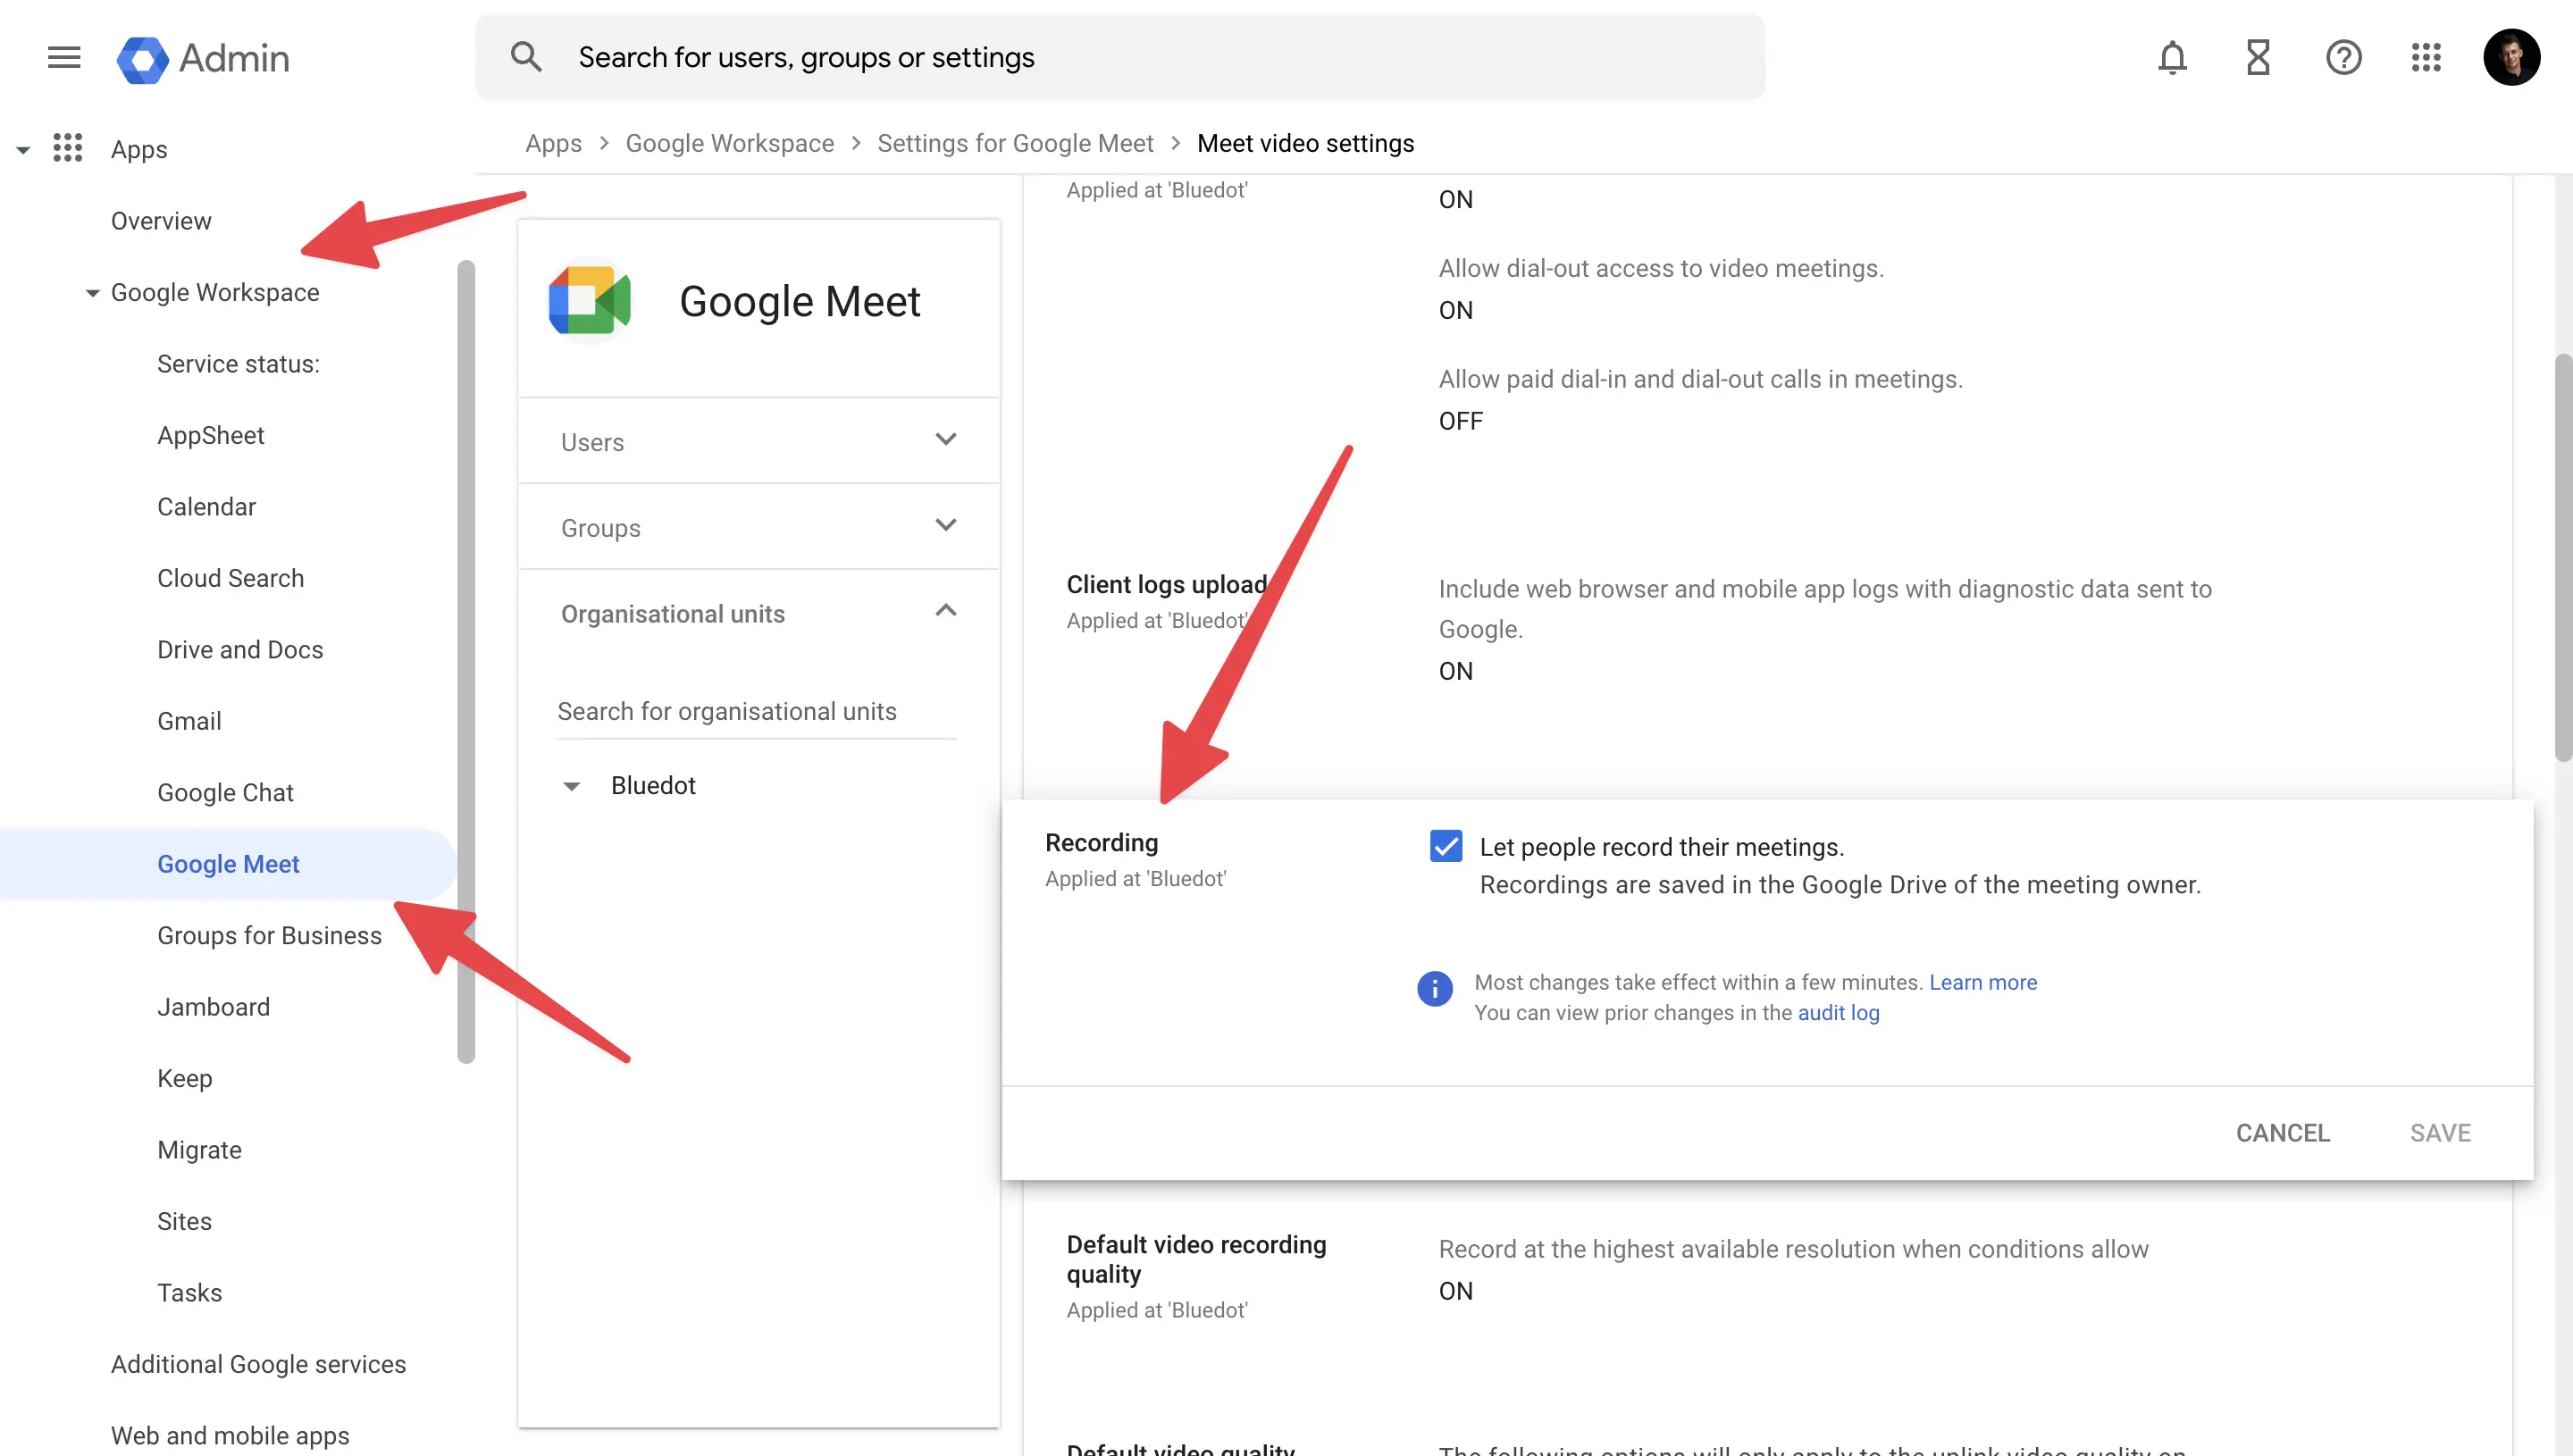Open Calendar in the sidebar
This screenshot has height=1456, width=2573.
point(206,507)
